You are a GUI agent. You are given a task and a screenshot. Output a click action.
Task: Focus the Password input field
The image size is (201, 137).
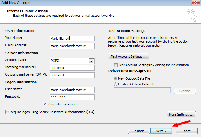coord(72,97)
